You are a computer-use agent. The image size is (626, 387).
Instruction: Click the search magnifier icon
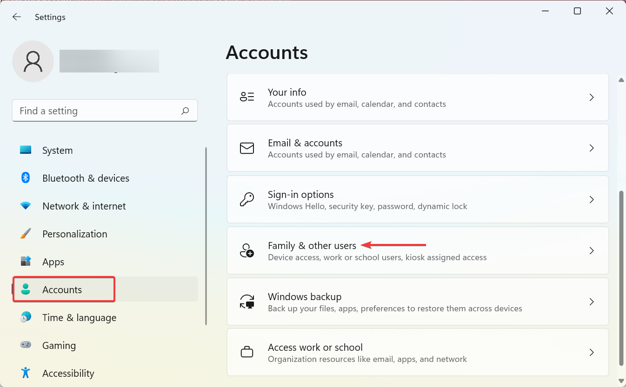(x=185, y=111)
